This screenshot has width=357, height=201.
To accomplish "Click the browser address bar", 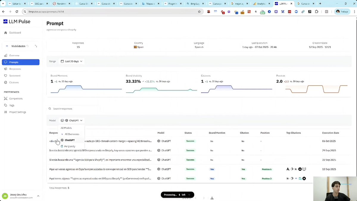I will click(113, 12).
